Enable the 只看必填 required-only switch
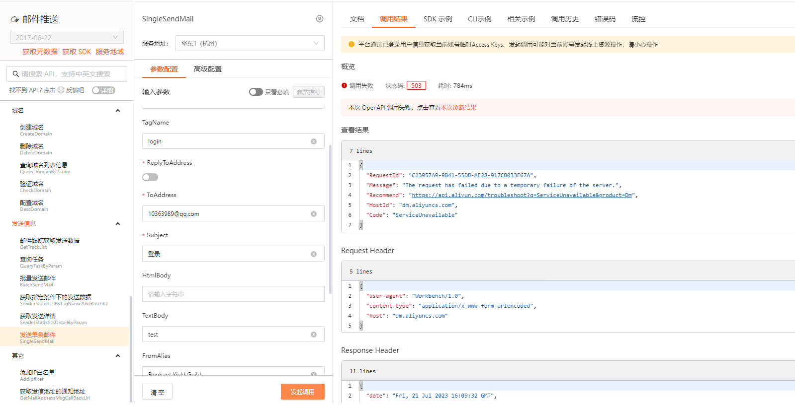 tap(256, 92)
